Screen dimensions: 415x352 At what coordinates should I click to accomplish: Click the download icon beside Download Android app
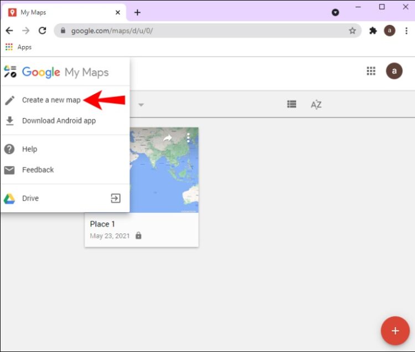10,121
